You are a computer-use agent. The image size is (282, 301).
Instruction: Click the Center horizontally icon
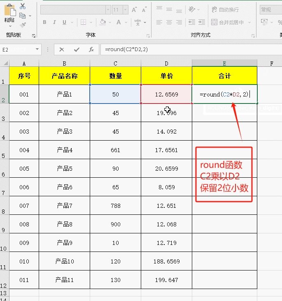click(169, 22)
